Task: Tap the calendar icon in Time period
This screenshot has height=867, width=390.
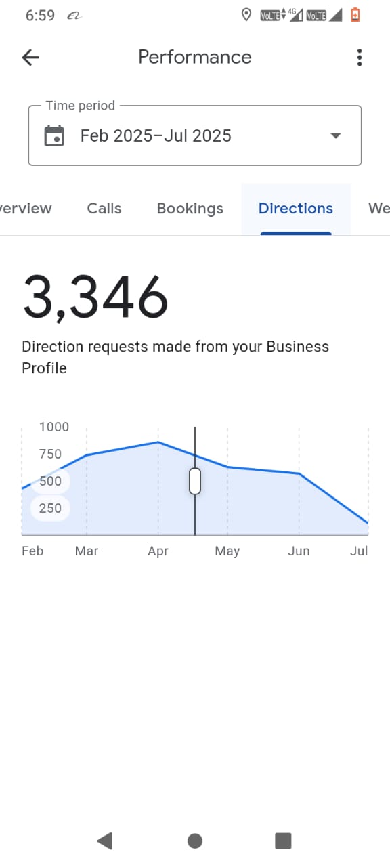Action: tap(54, 135)
